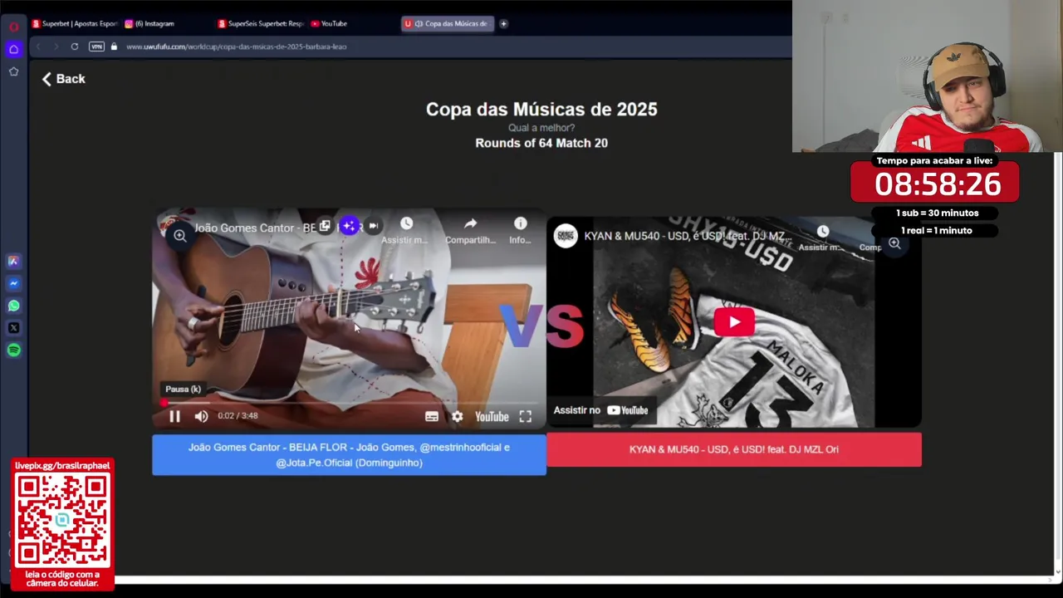Click the livepix QR code
Screen dimensions: 1063x598
click(x=62, y=521)
